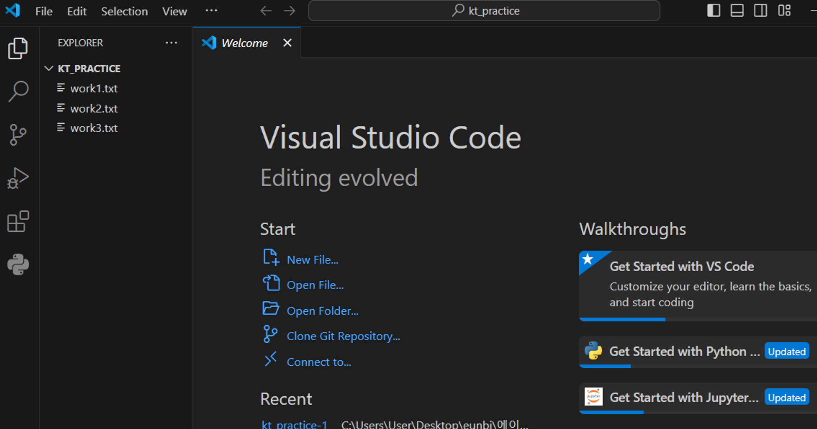Screen dimensions: 817x429
Task: Open the Search view icon
Action: coord(18,91)
